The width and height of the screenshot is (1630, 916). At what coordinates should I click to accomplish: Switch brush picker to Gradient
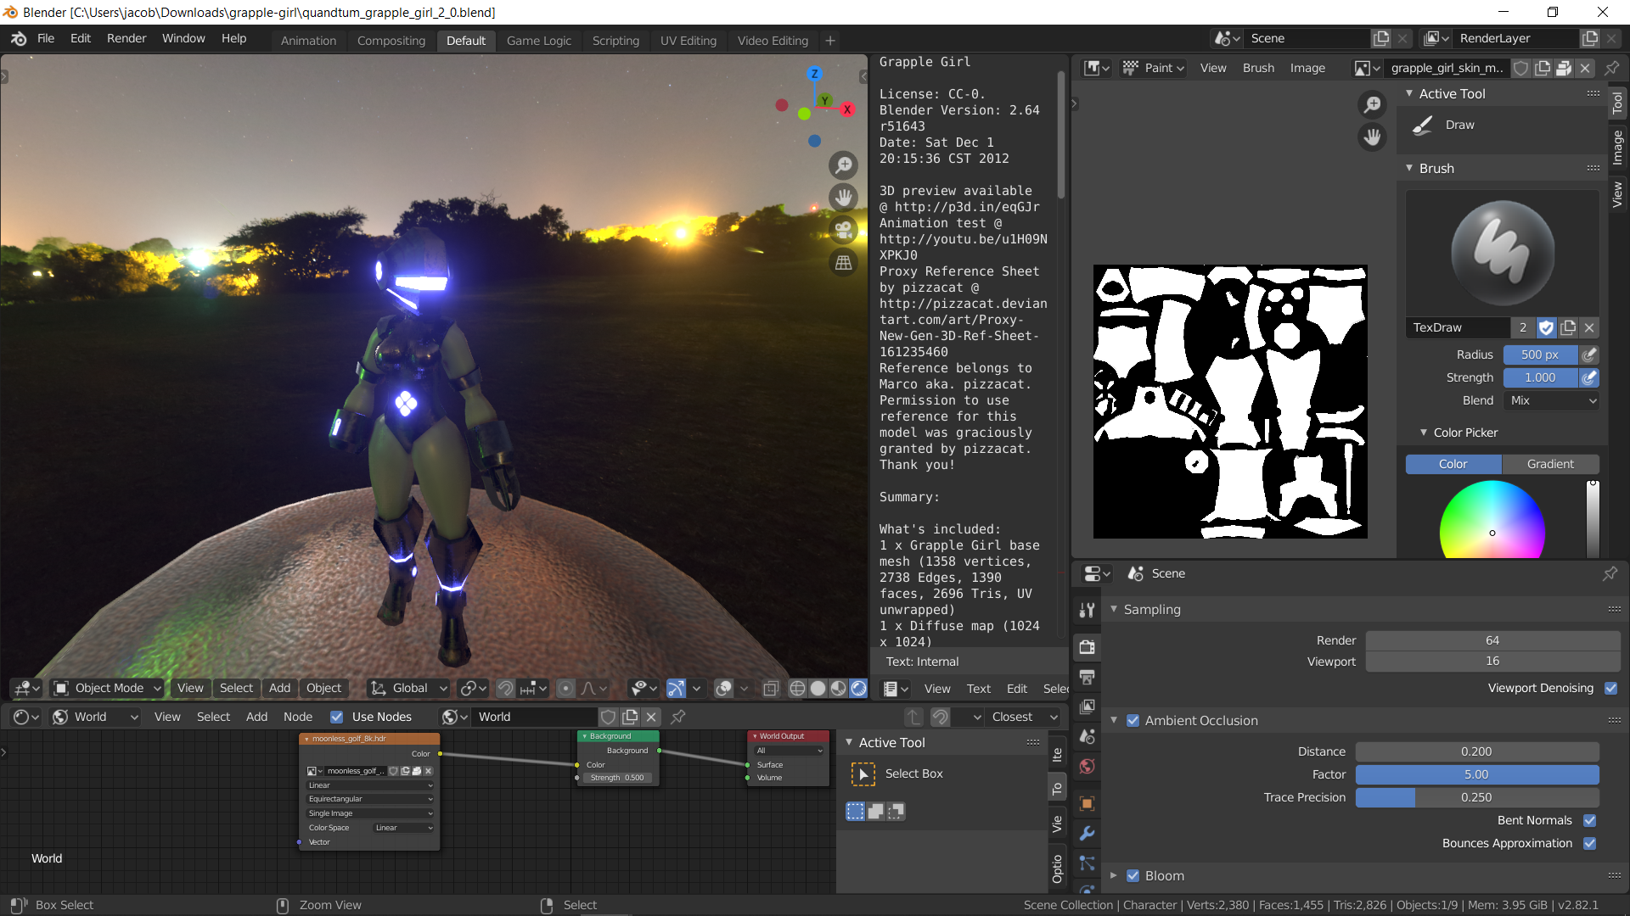(1550, 464)
